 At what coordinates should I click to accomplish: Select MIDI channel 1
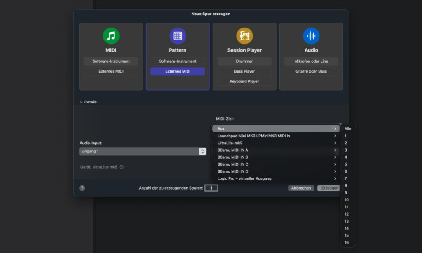coord(348,136)
